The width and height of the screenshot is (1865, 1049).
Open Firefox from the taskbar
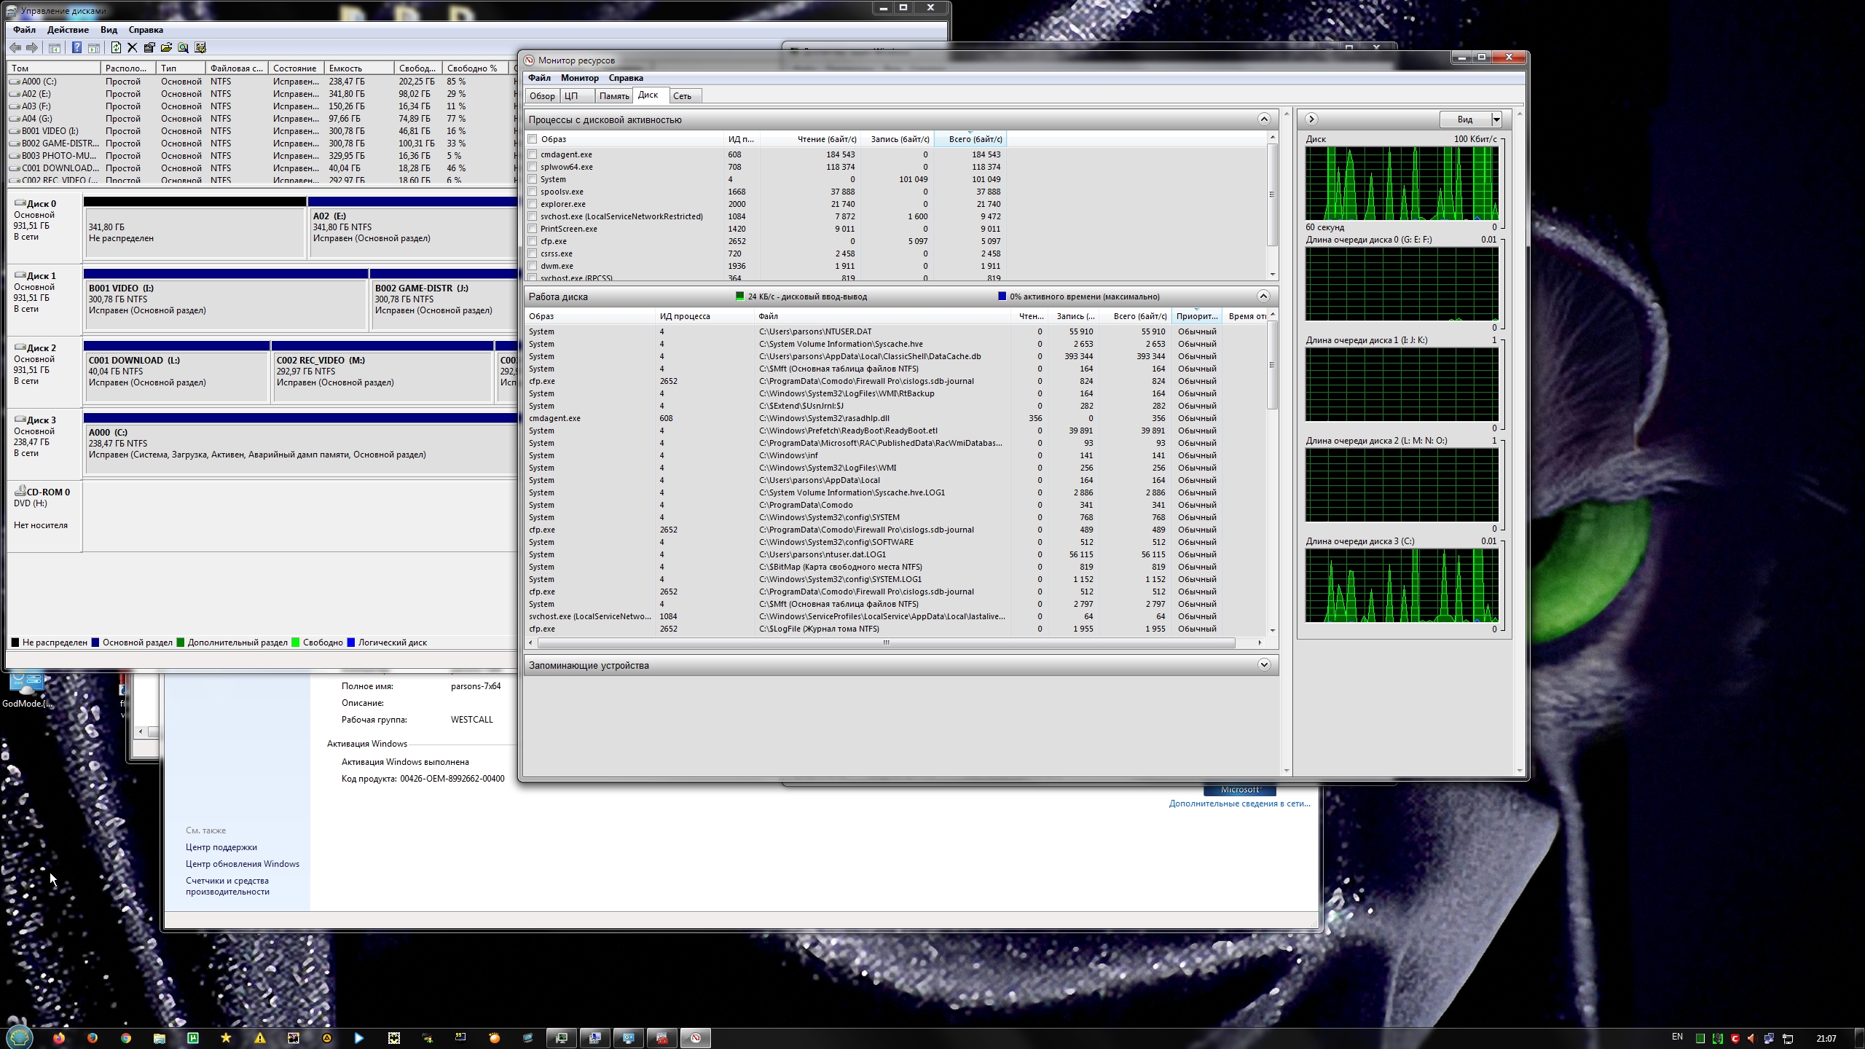tap(59, 1038)
